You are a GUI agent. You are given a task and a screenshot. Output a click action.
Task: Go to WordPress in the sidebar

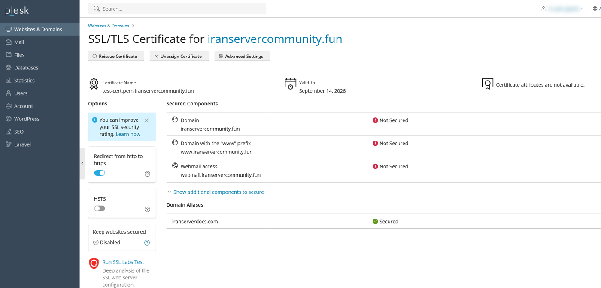coord(27,119)
